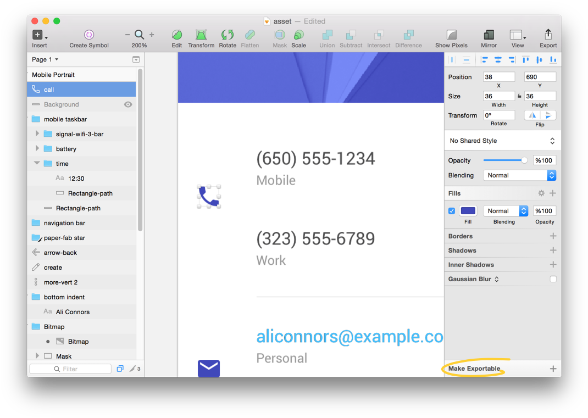Expand the battery layer group
This screenshot has height=418, width=588.
[37, 148]
